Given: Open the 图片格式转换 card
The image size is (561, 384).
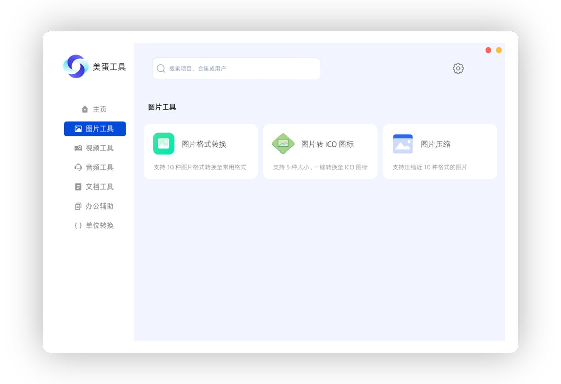Looking at the screenshot, I should pos(201,151).
